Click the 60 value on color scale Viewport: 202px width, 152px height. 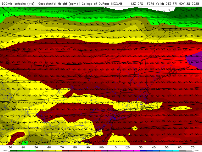coord(49,147)
